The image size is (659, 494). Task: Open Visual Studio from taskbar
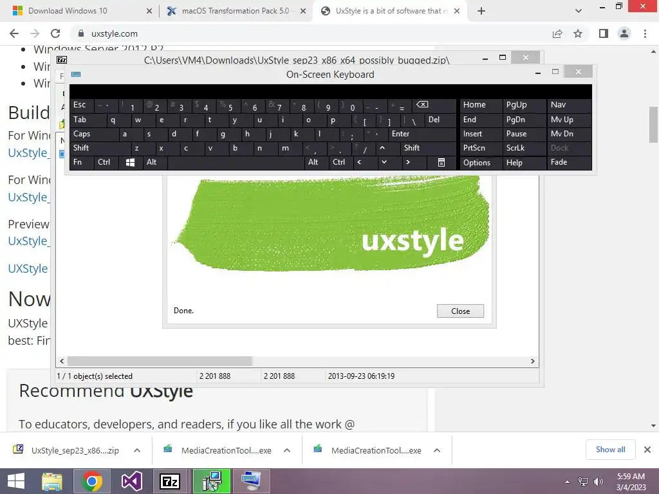pos(131,481)
